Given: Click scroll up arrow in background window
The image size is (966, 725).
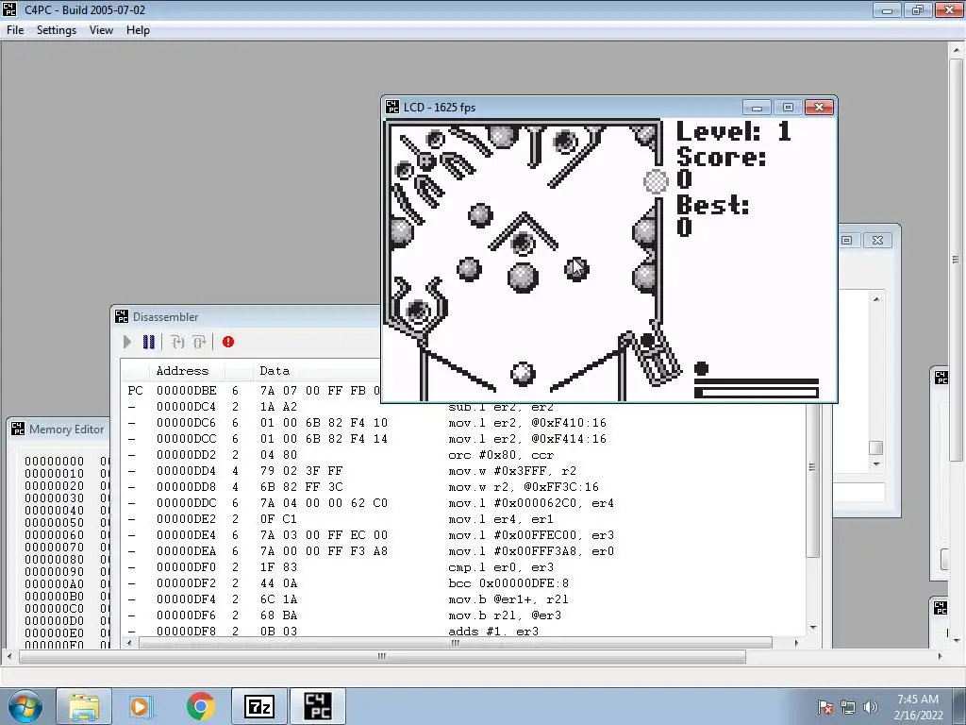Looking at the screenshot, I should pos(876,299).
